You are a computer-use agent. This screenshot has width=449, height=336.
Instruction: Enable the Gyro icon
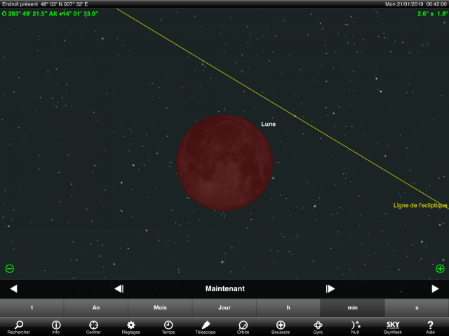coord(318,327)
